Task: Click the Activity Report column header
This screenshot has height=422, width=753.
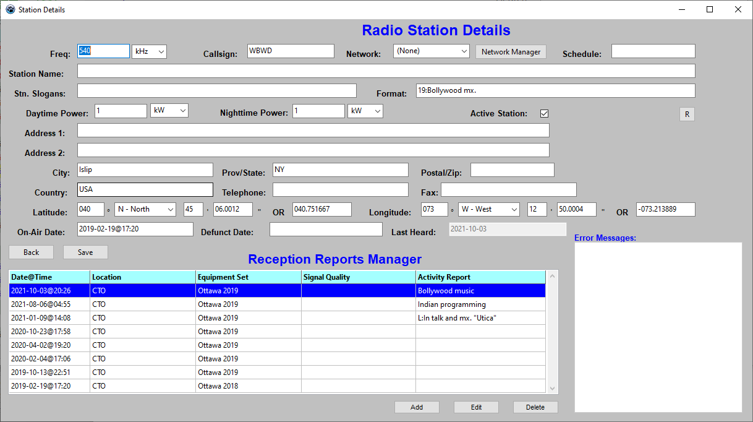Action: (x=480, y=277)
